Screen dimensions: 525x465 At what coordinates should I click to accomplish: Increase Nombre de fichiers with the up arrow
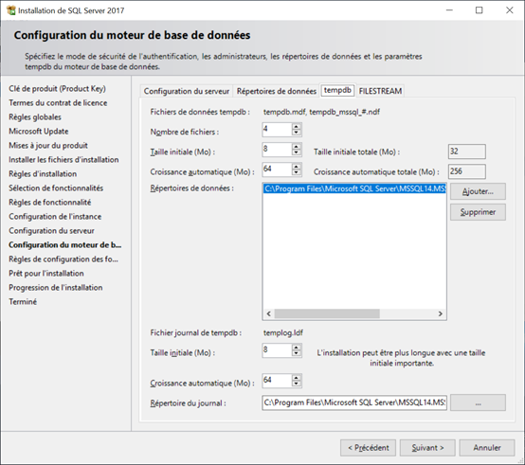(x=296, y=126)
